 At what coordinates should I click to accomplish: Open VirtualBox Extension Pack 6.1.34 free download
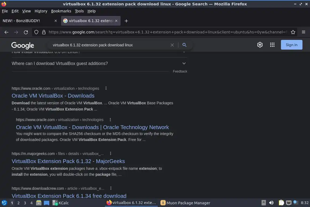pyautogui.click(x=69, y=196)
